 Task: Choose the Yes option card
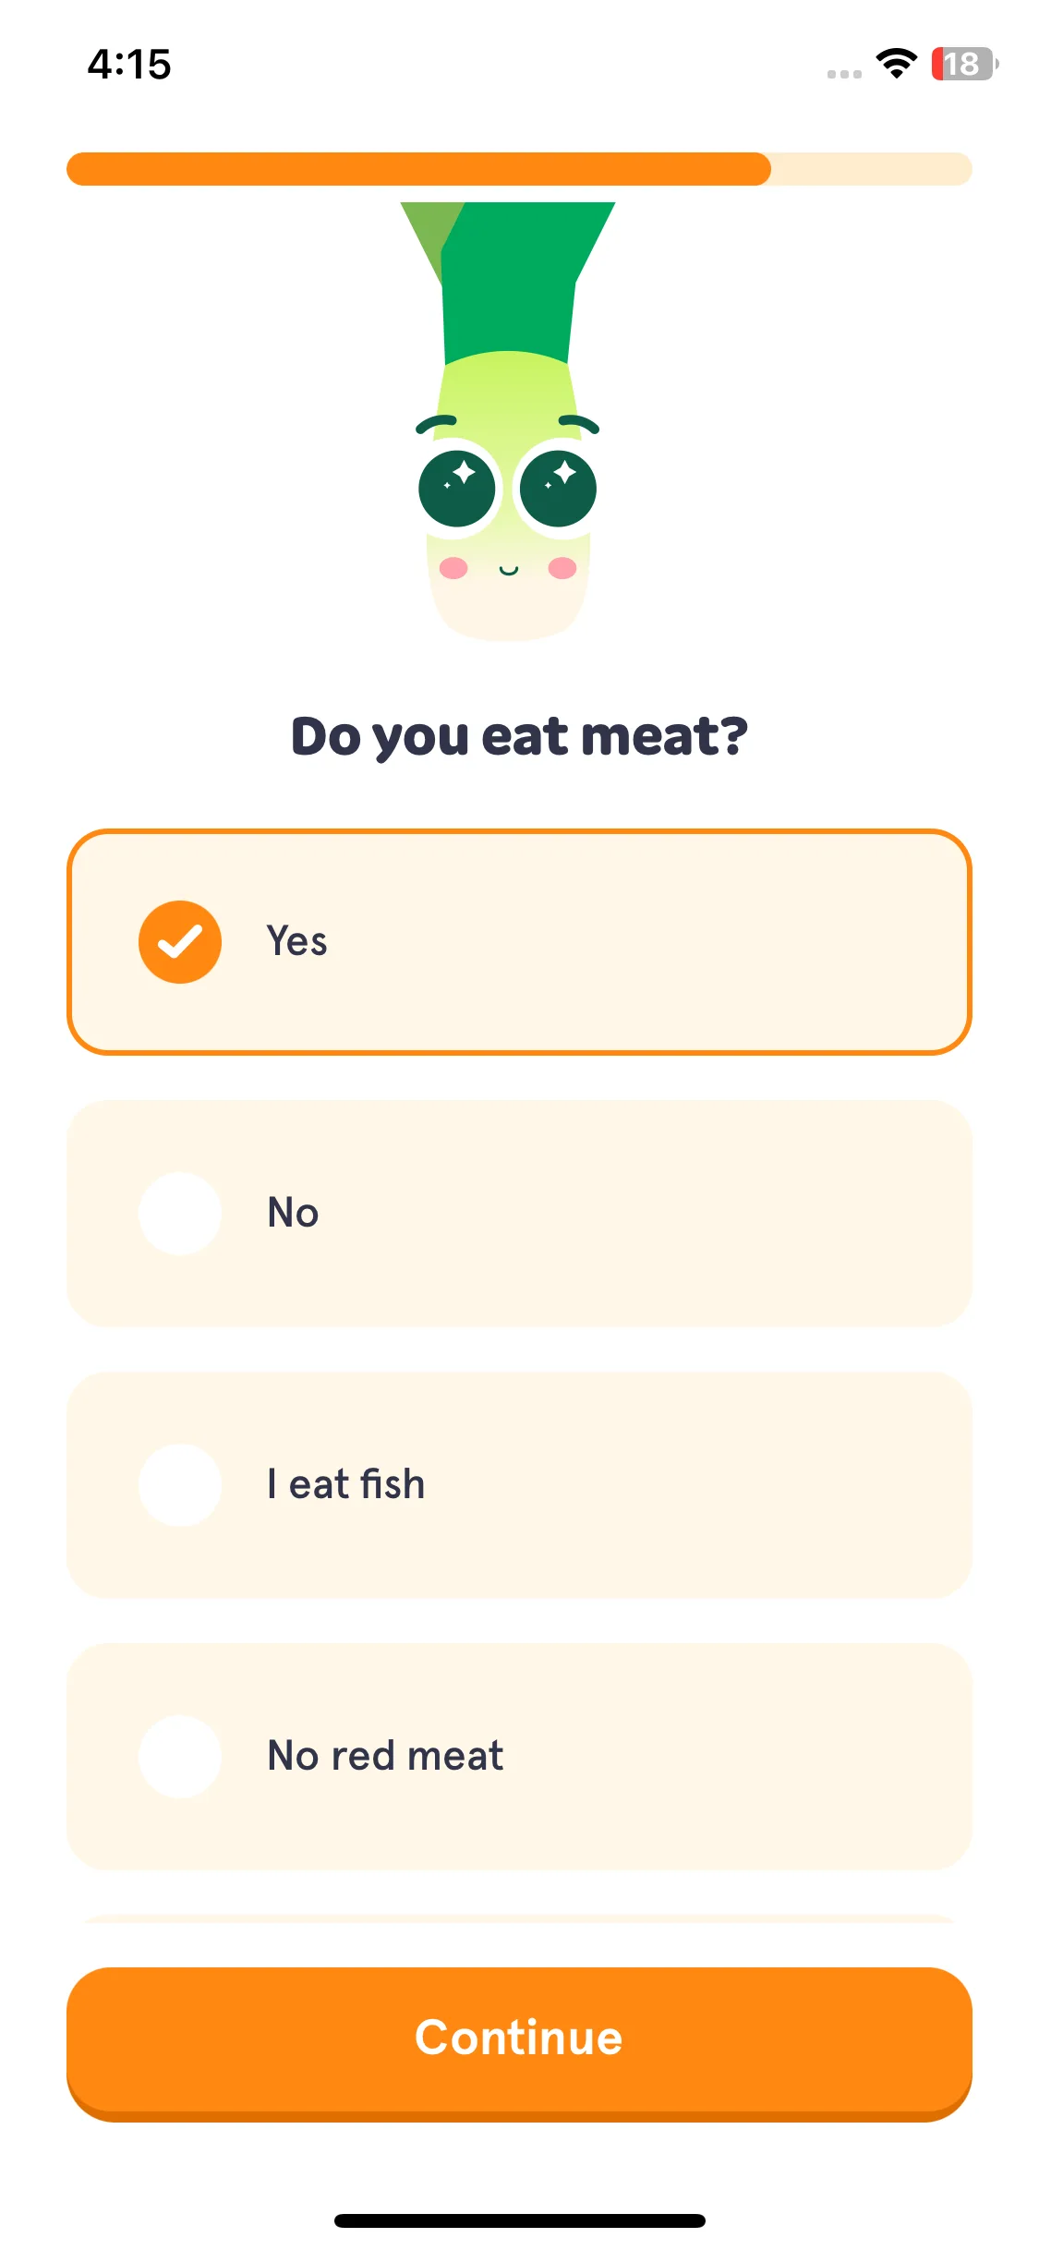(519, 941)
